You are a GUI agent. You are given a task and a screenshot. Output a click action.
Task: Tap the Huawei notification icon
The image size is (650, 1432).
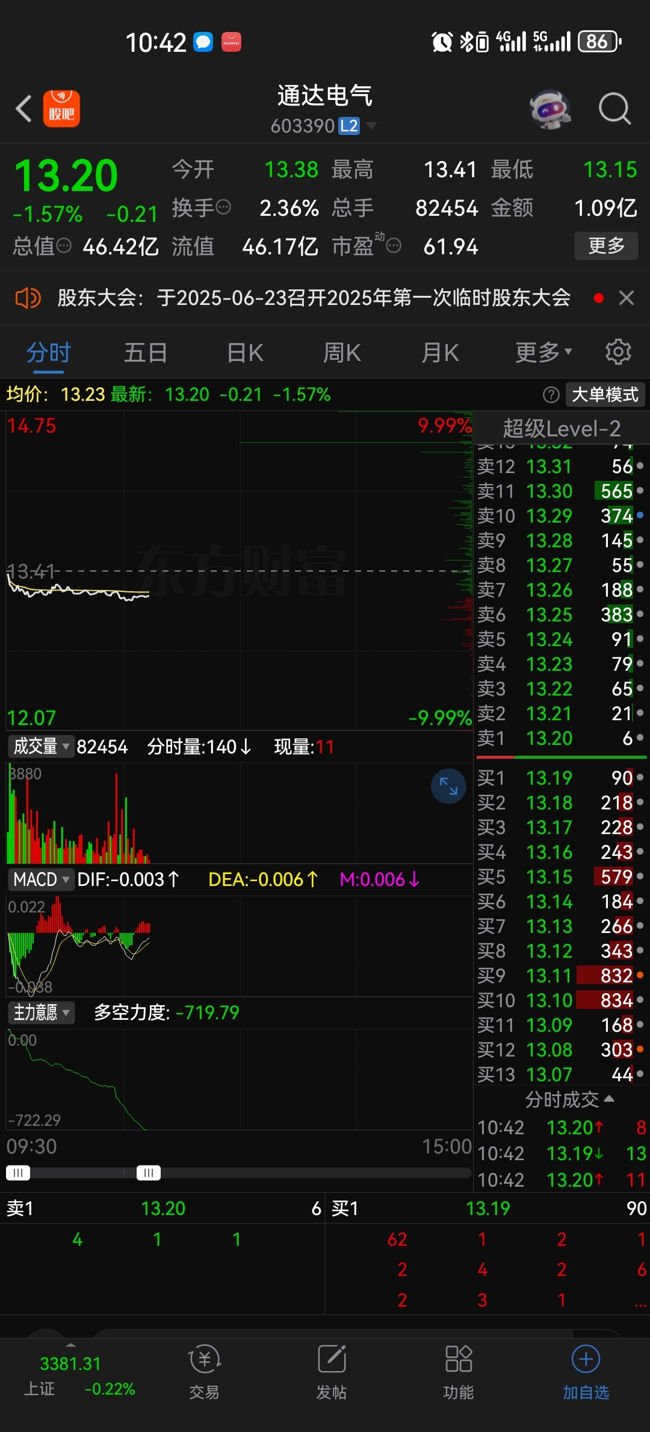[231, 42]
